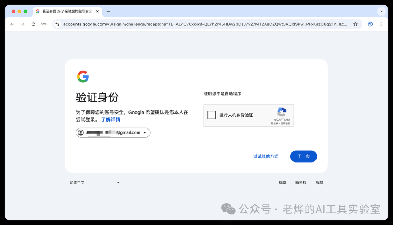Open Chrome three-dot menu
393x225 pixels.
tap(381, 24)
